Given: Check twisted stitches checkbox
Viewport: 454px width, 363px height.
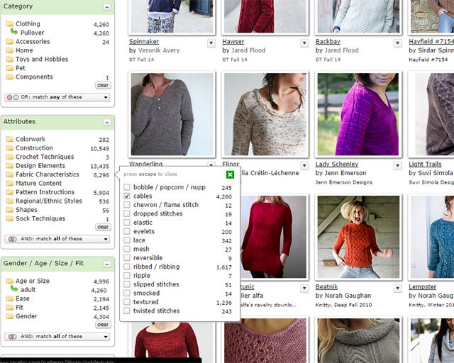Looking at the screenshot, I should point(127,311).
